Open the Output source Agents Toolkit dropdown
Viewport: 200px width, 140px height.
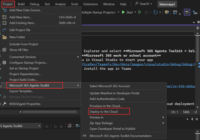39,126
